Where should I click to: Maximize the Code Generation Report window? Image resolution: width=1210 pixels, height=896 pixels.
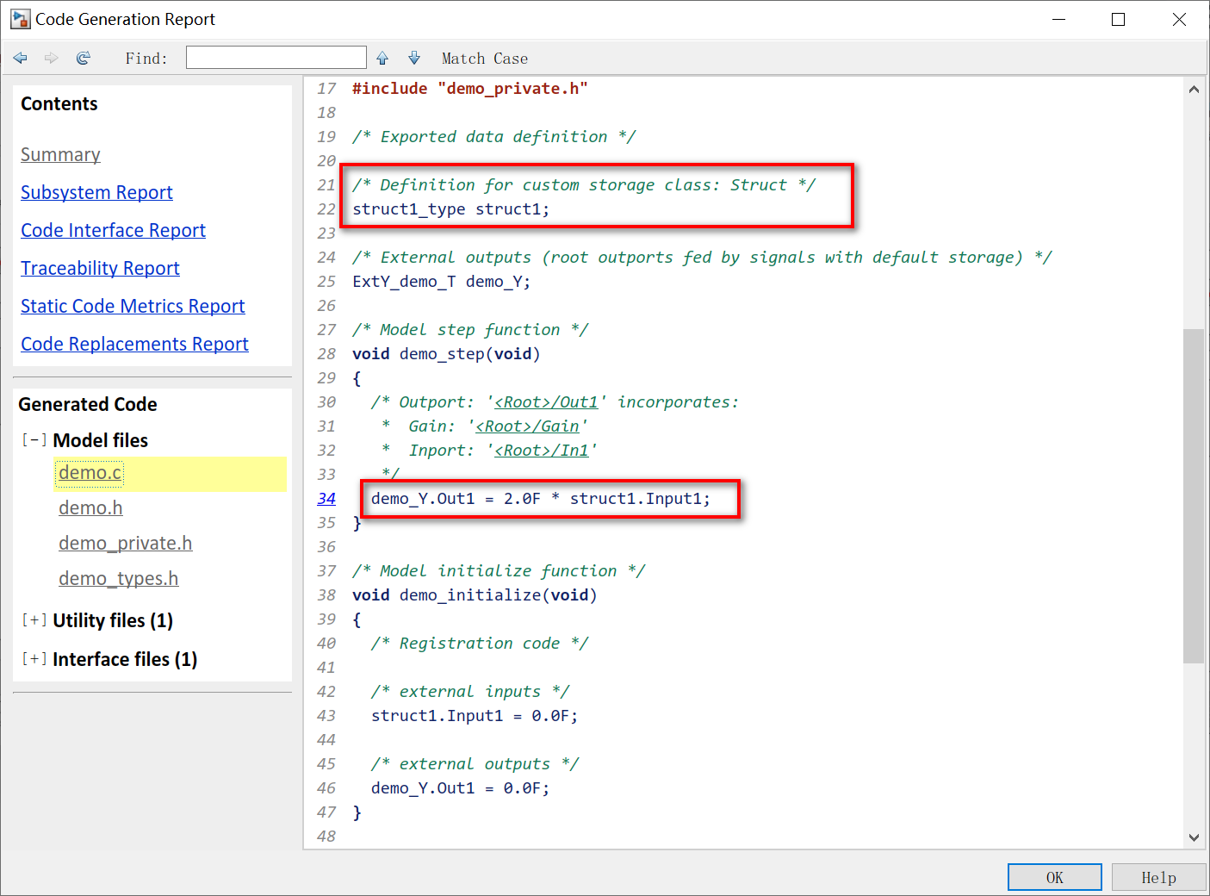pyautogui.click(x=1119, y=19)
